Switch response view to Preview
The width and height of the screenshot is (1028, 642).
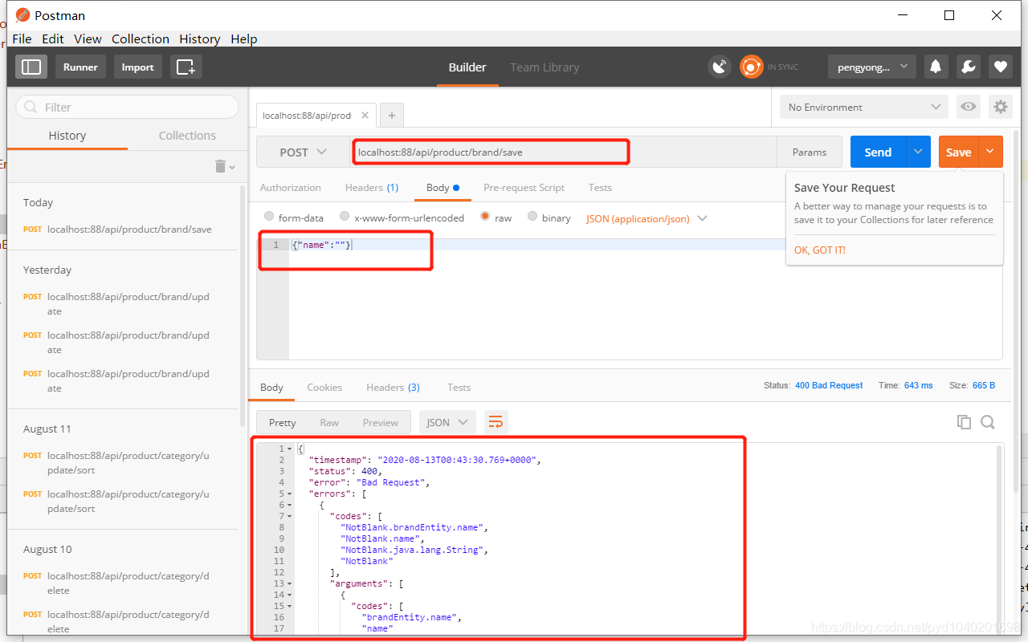pos(381,422)
